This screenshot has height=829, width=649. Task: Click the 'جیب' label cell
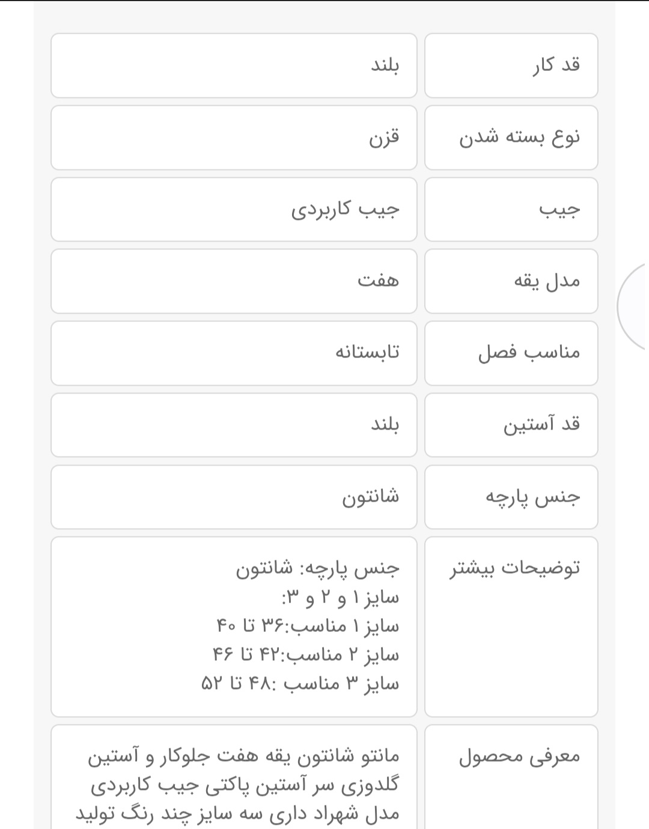tap(511, 209)
